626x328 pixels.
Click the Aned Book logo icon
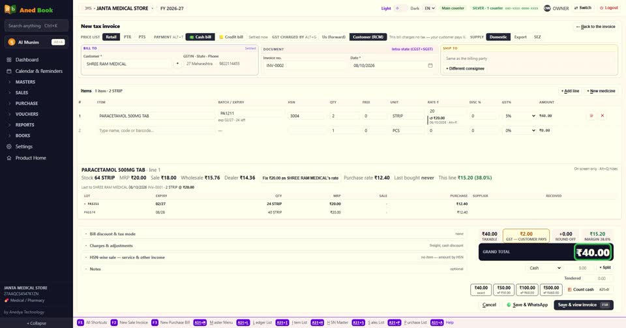10,9
